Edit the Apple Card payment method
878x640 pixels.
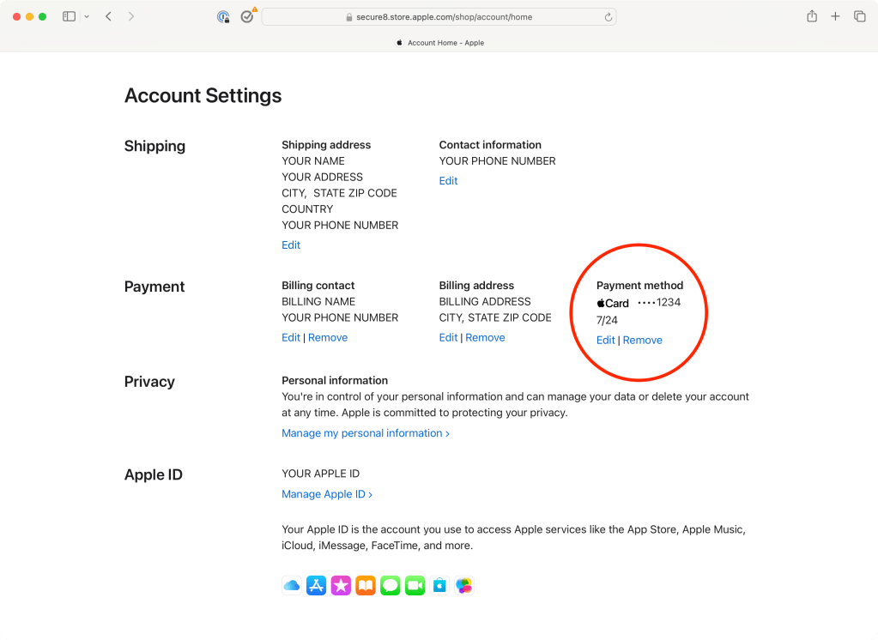pyautogui.click(x=605, y=340)
